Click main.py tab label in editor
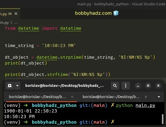 (3, 14)
